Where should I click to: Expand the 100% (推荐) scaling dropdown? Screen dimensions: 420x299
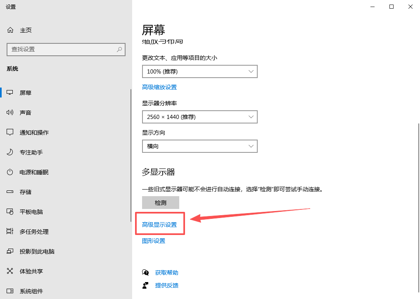[199, 71]
